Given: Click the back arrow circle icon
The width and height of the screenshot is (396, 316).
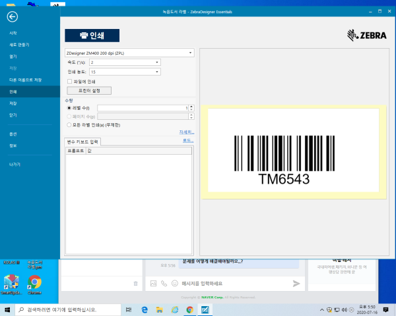Looking at the screenshot, I should [x=13, y=17].
